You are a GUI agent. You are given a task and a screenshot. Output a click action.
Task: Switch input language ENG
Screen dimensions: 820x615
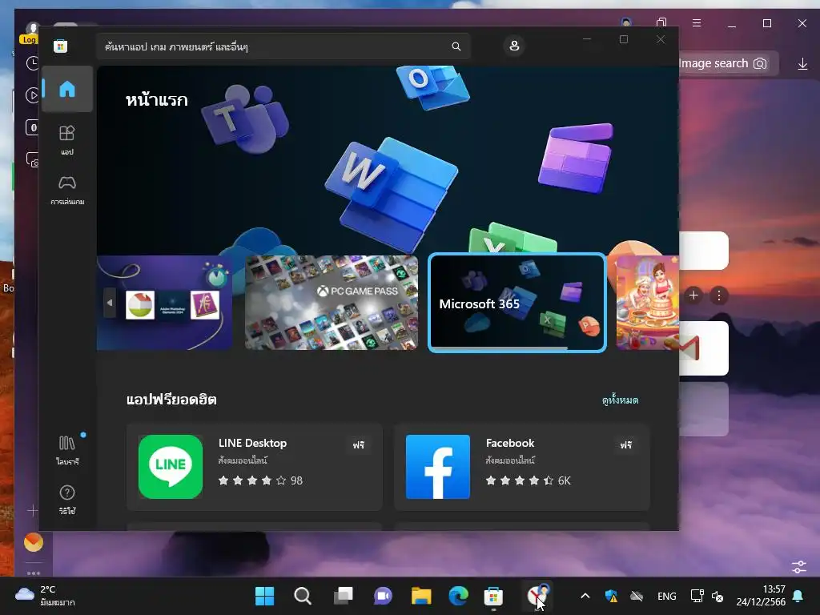pos(667,596)
